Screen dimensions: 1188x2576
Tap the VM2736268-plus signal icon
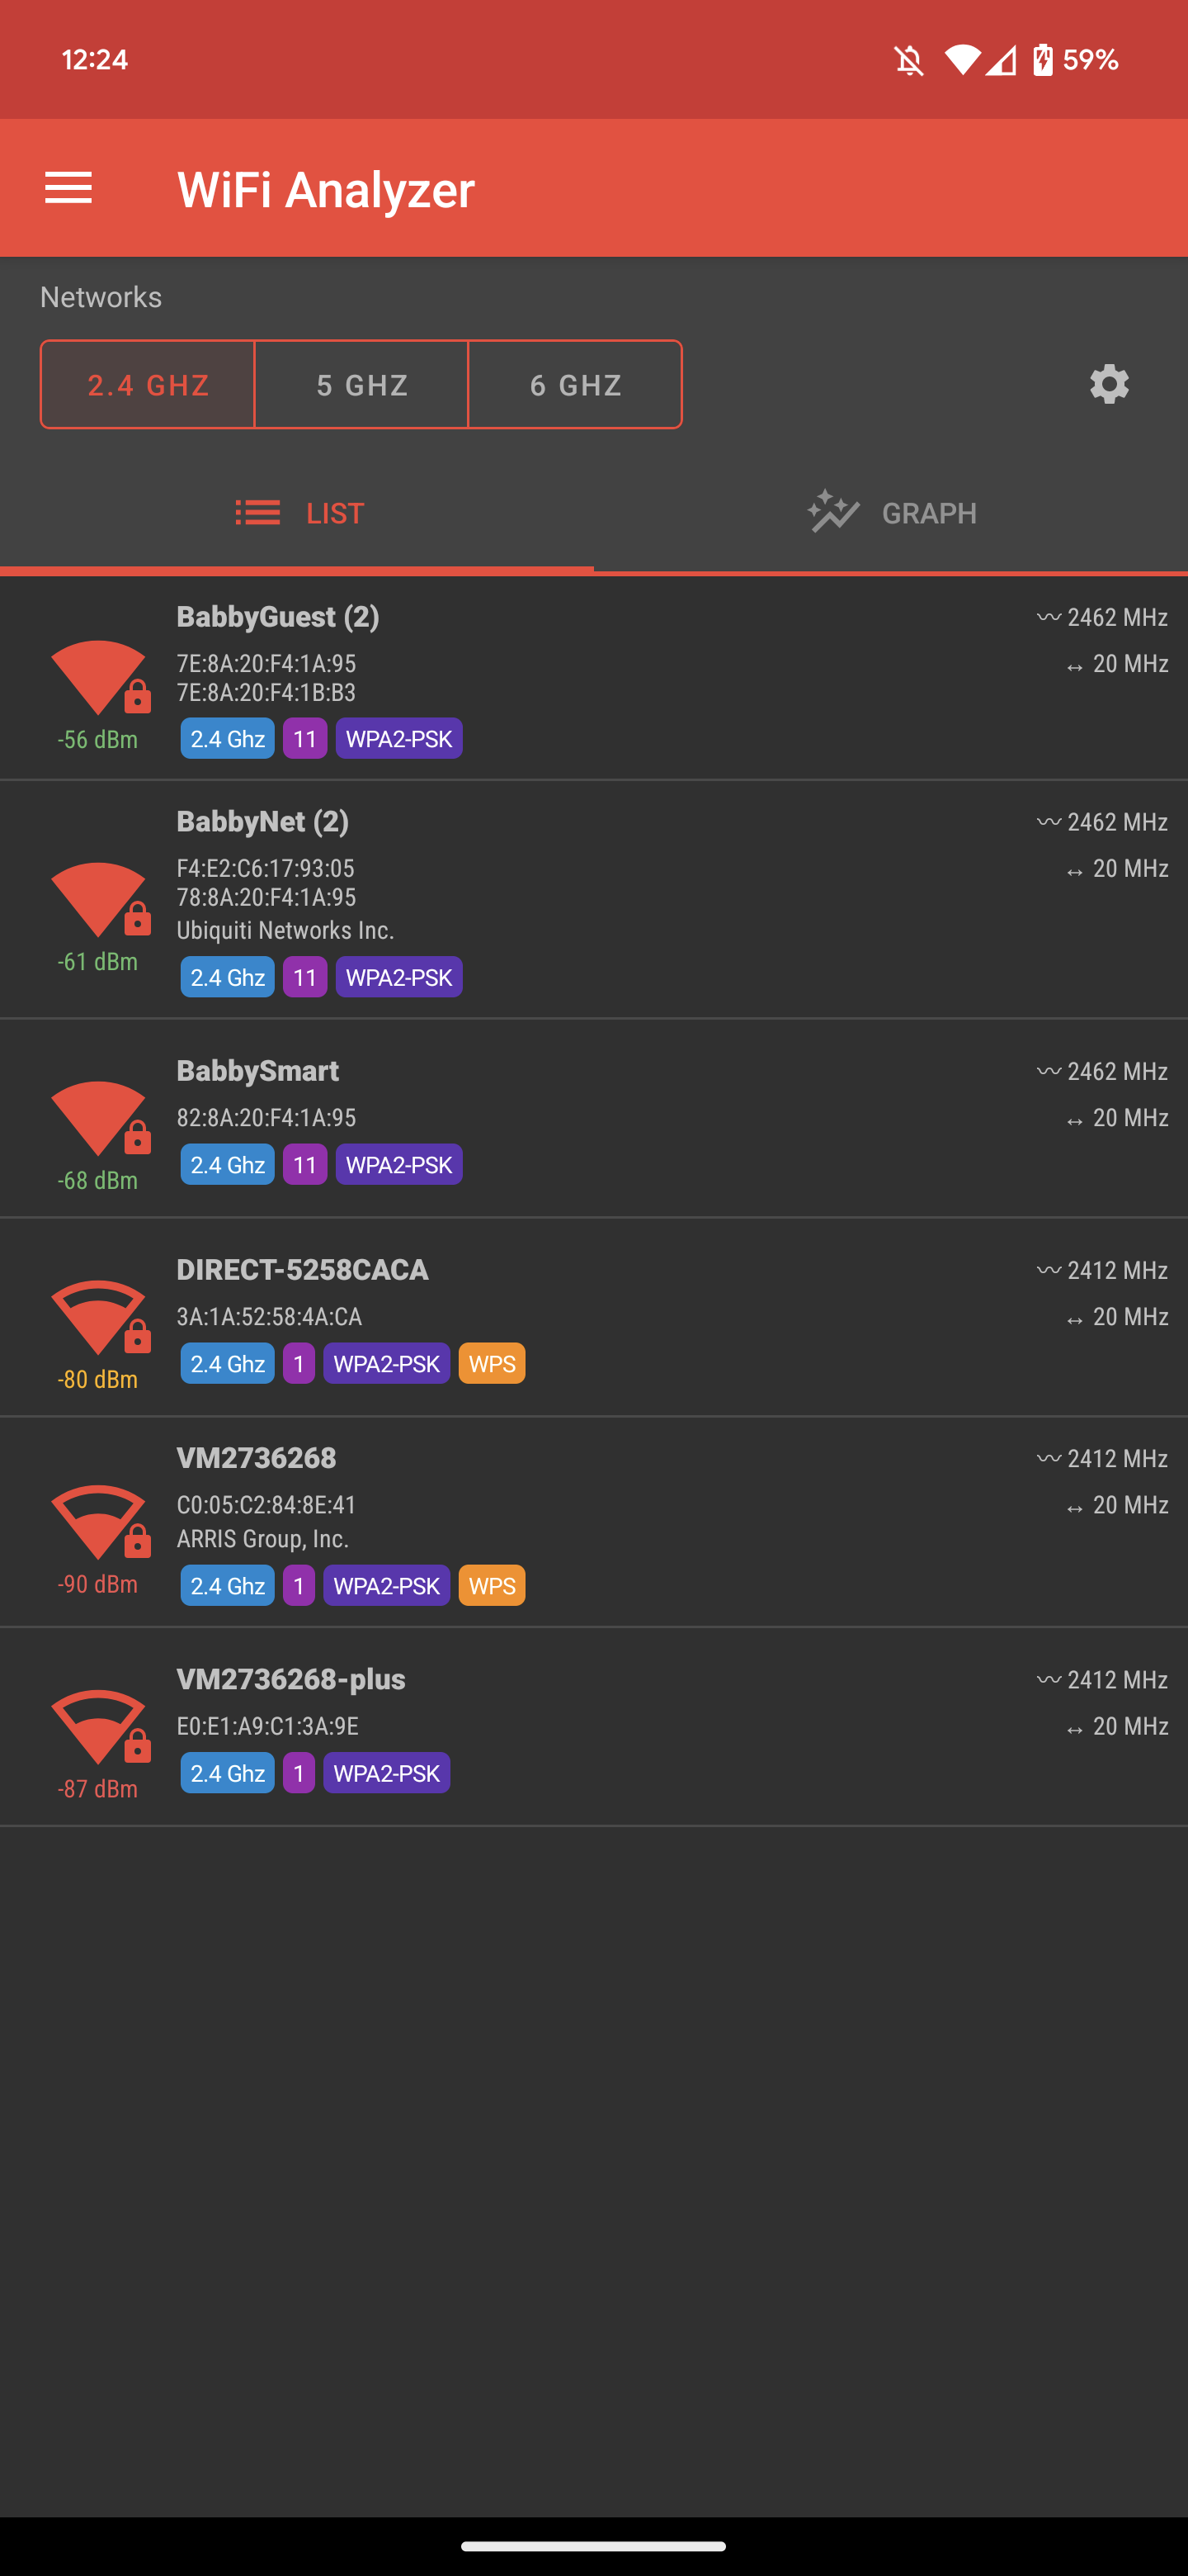(x=99, y=1727)
